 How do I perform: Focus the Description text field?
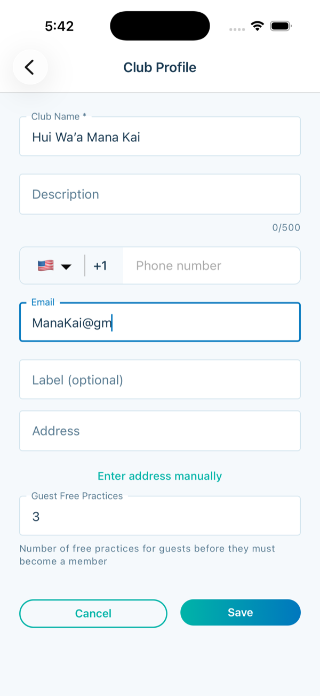(160, 194)
